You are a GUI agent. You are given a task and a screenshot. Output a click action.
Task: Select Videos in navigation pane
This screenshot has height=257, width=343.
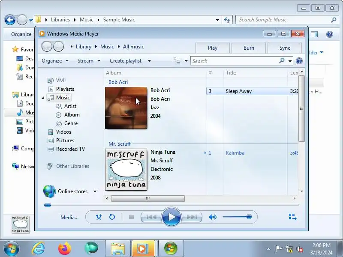(60, 132)
